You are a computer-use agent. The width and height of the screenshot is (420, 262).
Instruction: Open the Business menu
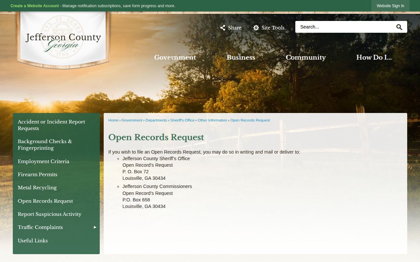[241, 57]
